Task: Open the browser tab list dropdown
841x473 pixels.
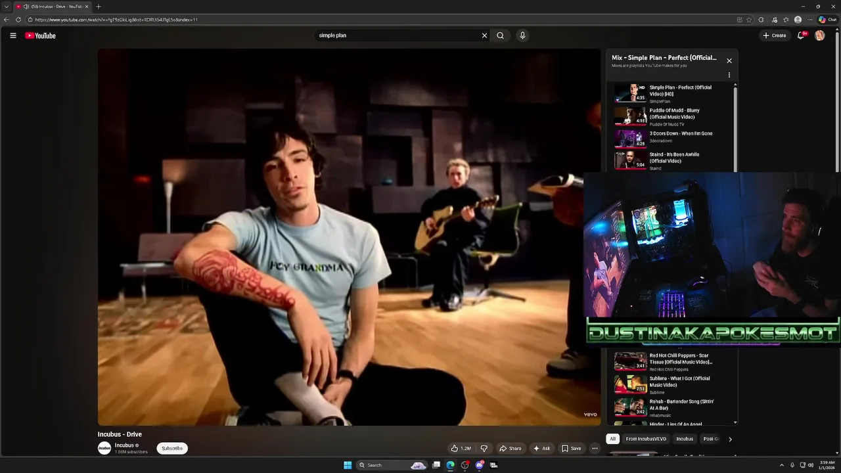Action: pyautogui.click(x=6, y=7)
